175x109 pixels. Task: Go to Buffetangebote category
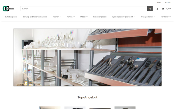[x=11, y=17]
